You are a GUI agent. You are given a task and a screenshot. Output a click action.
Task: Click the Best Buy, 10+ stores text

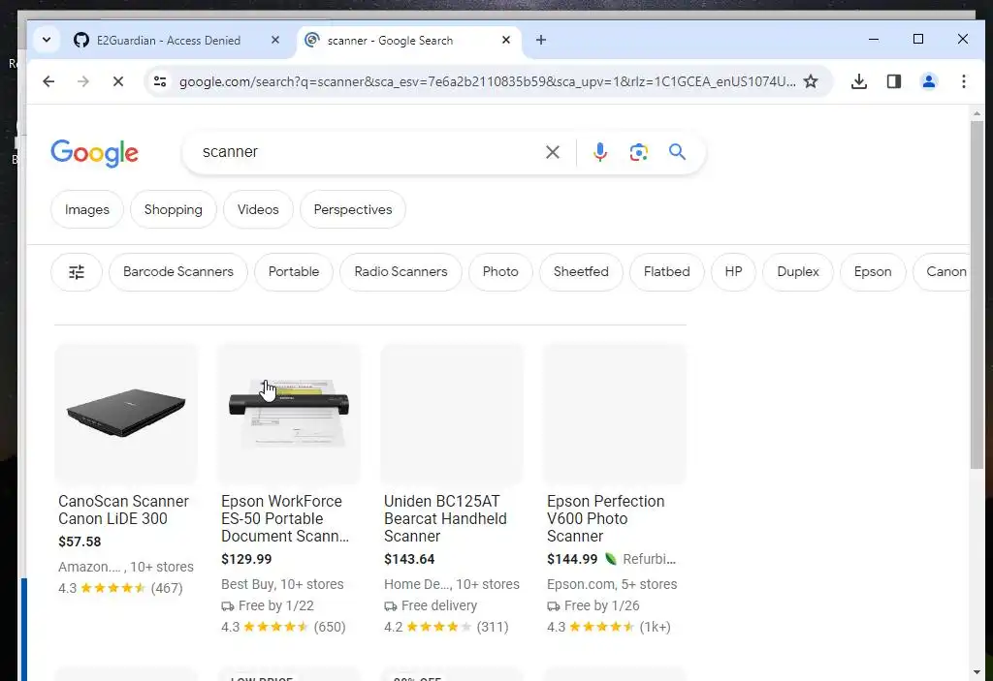pyautogui.click(x=282, y=584)
